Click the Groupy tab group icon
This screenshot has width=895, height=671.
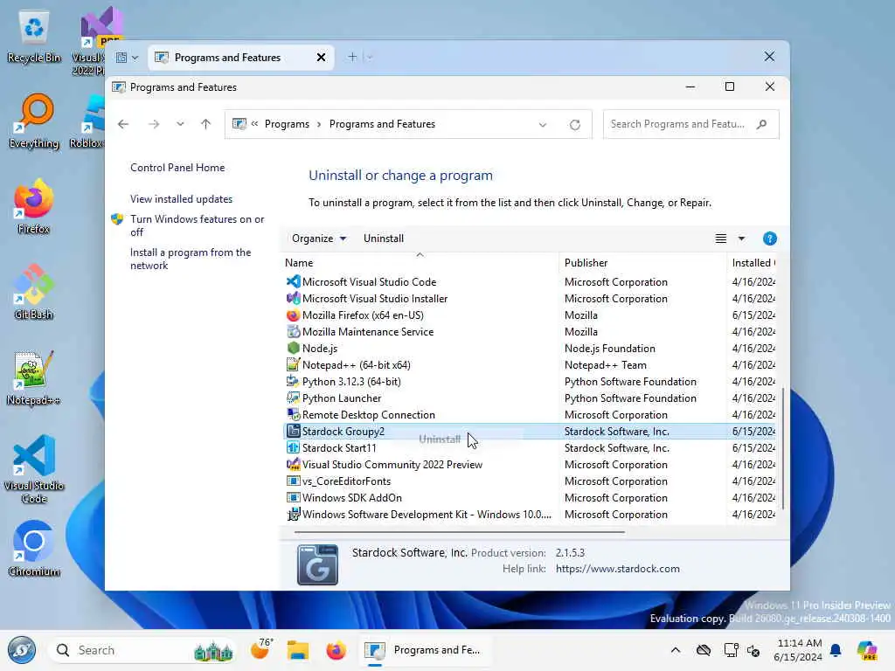pos(121,57)
